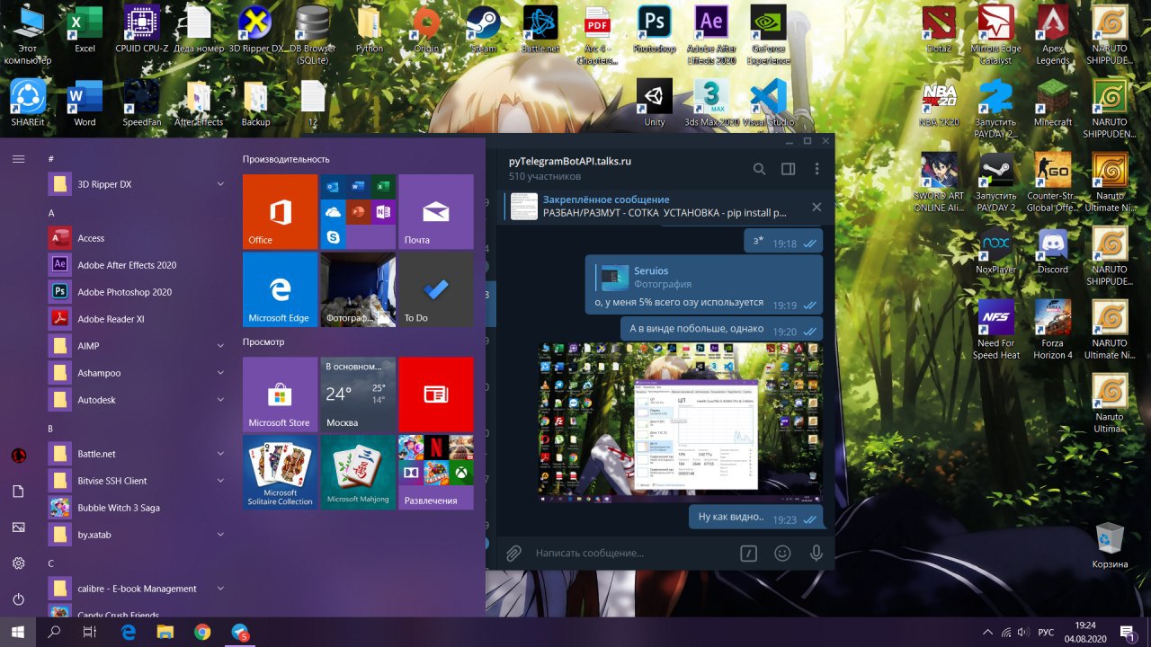
Task: Dismiss the pinned message bar
Action: (816, 207)
